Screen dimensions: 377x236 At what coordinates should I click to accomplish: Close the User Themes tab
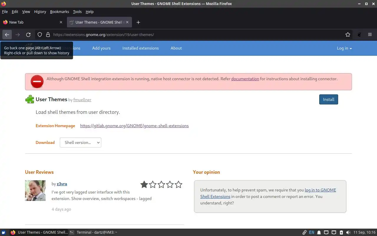[127, 22]
